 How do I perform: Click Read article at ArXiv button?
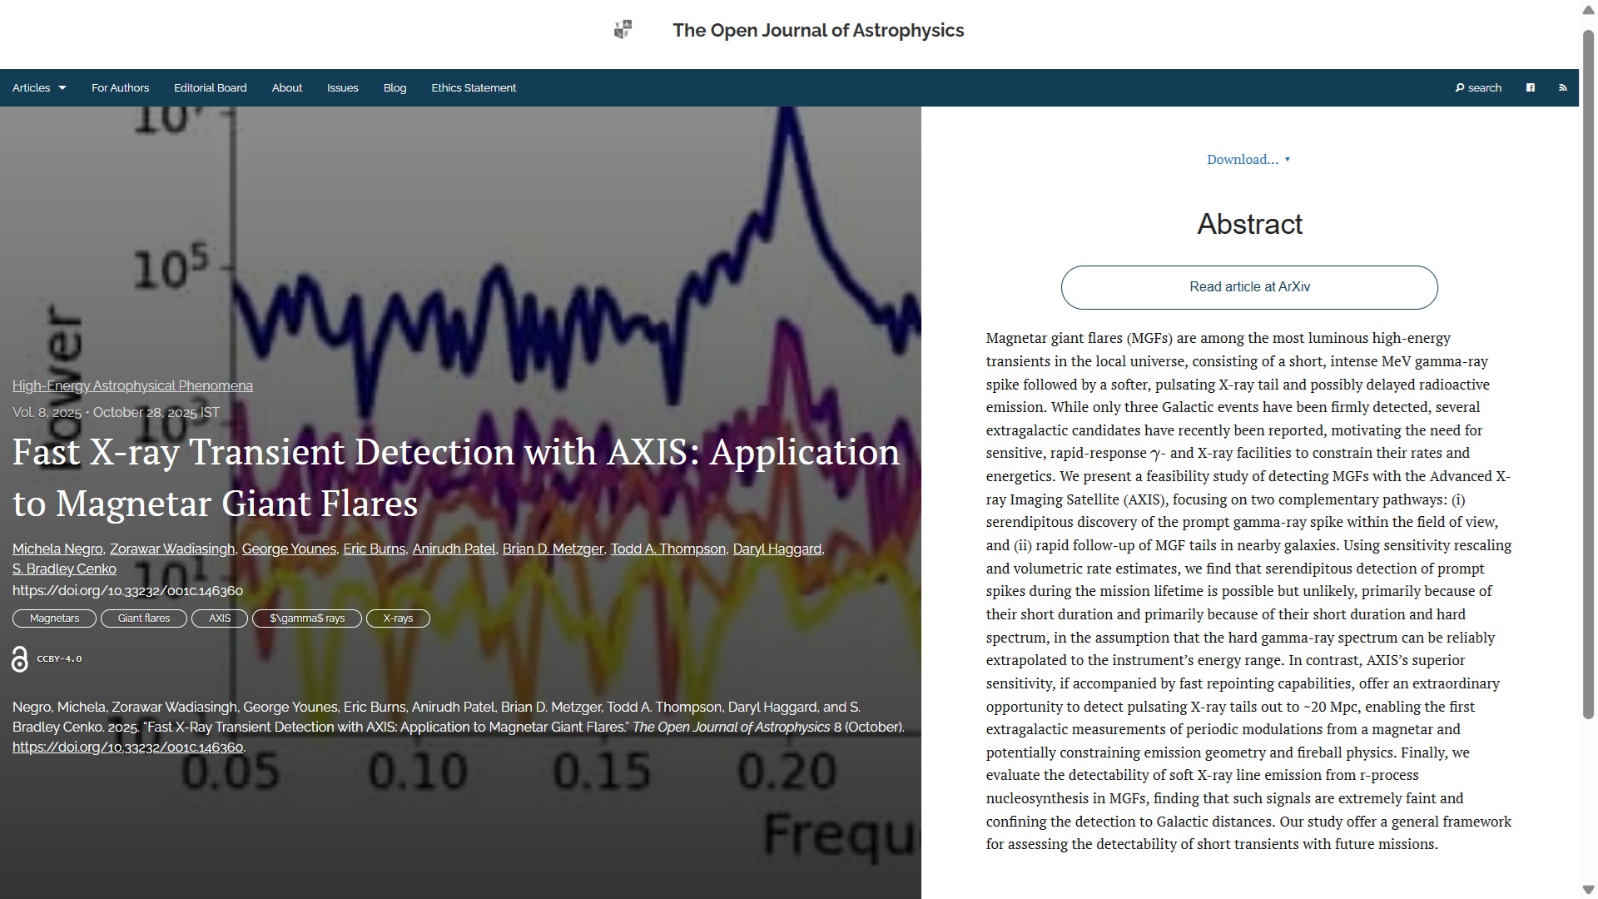(1248, 287)
